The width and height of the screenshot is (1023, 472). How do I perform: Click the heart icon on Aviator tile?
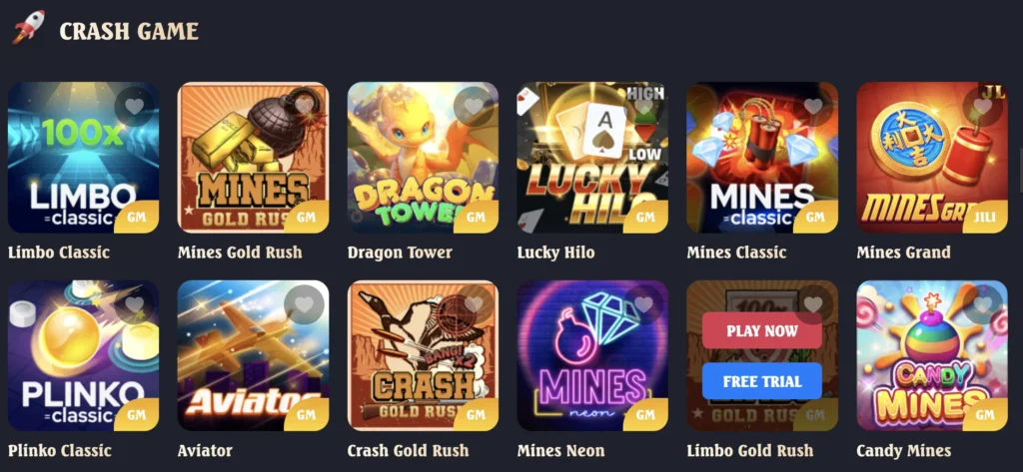304,304
